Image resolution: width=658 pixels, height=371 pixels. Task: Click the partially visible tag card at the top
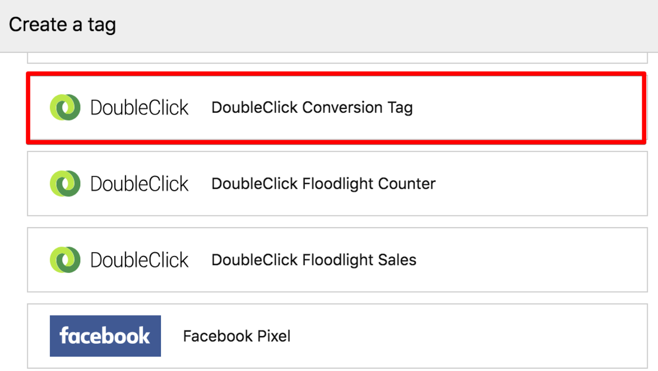pos(337,58)
